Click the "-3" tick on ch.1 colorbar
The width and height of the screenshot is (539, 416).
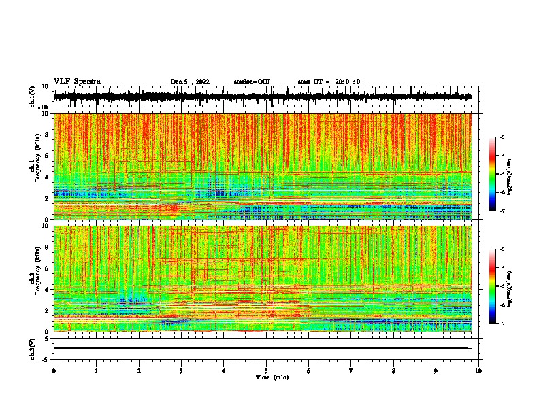click(x=502, y=137)
